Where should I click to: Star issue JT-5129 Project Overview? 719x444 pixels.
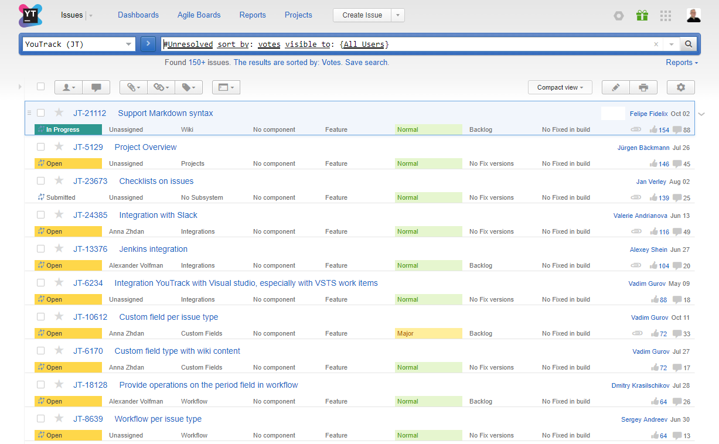pyautogui.click(x=59, y=147)
